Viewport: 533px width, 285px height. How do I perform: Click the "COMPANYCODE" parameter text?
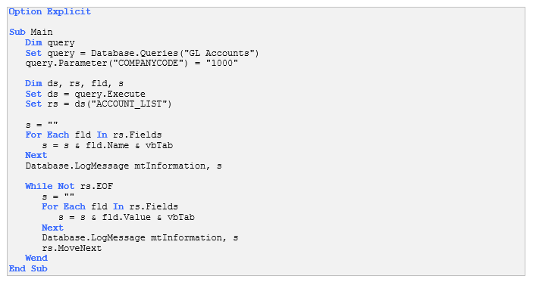click(x=148, y=63)
